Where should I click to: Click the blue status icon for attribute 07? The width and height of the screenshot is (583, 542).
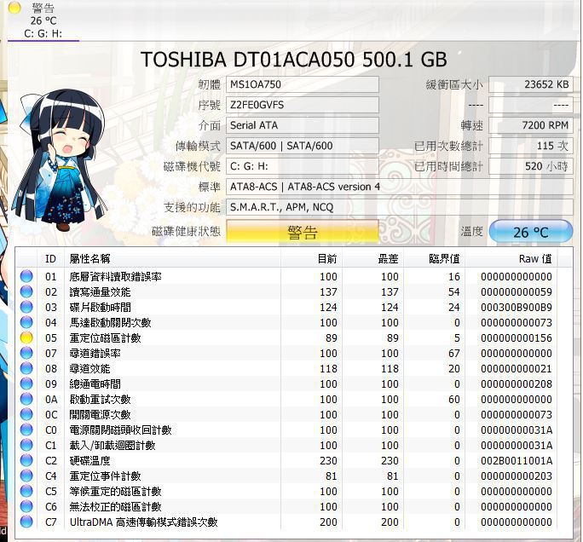point(26,353)
